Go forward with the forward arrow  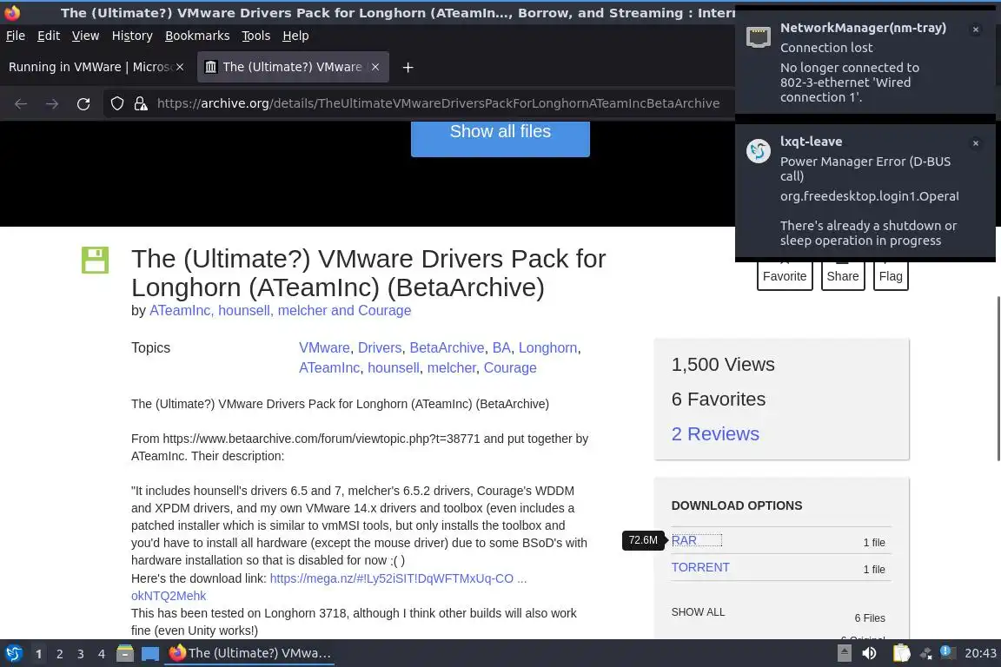(x=52, y=103)
